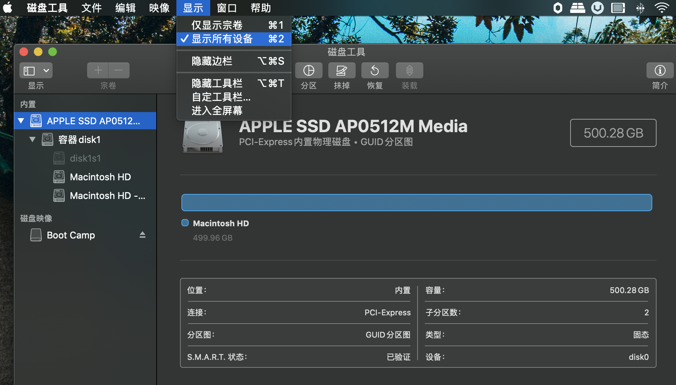Screen dimensions: 676x385
Task: Click the GUID 分区图 value in table
Action: 388,335
